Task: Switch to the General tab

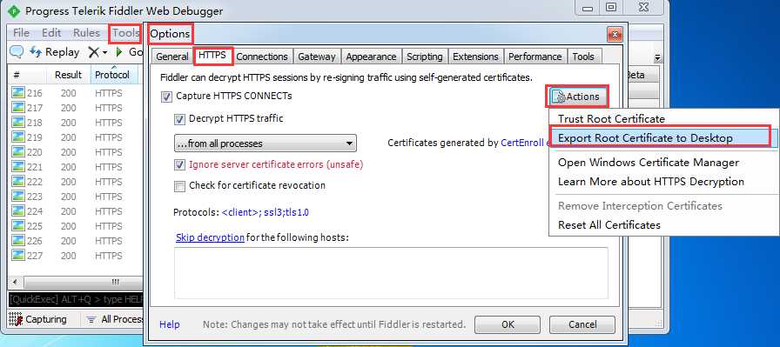Action: click(x=172, y=57)
